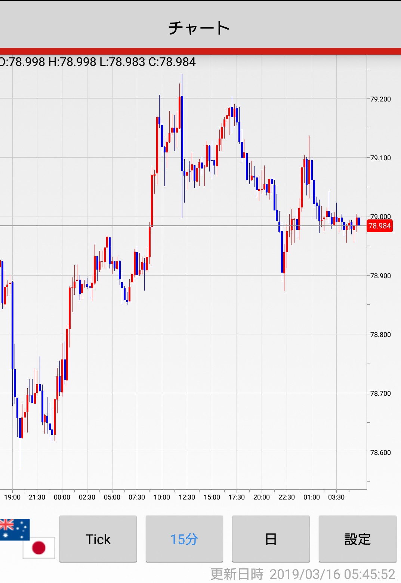401x583 pixels.
Task: Tap the 22:30 time axis marker
Action: tap(287, 497)
